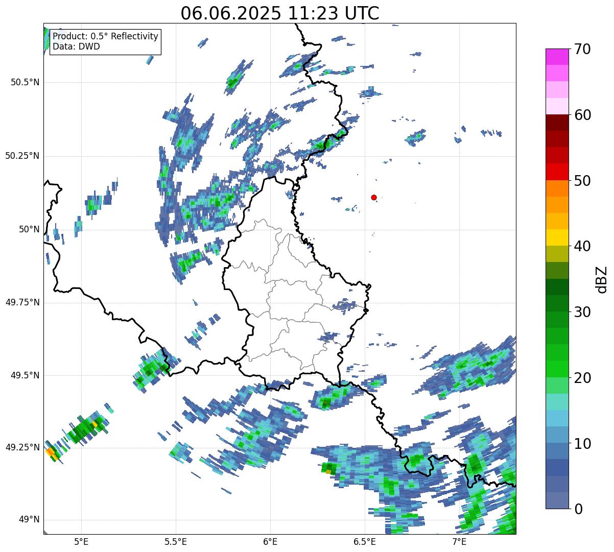The height and width of the screenshot is (552, 614).
Task: Click the dark maroon colorbar swatch below 60
Action: (557, 123)
